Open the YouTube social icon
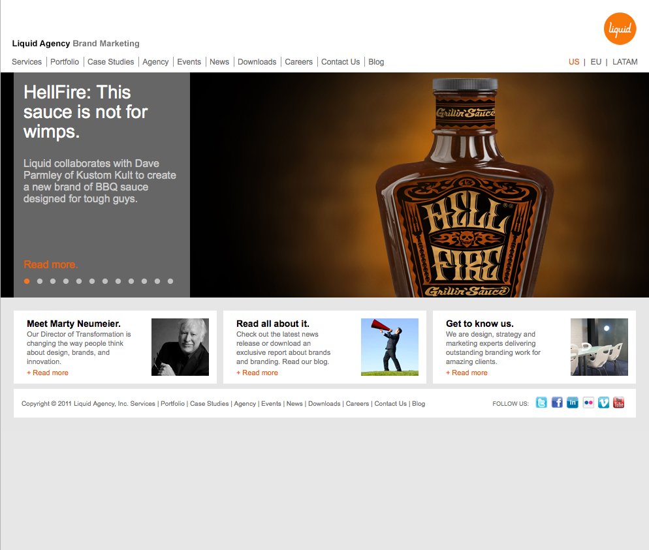The width and height of the screenshot is (649, 550). tap(619, 403)
